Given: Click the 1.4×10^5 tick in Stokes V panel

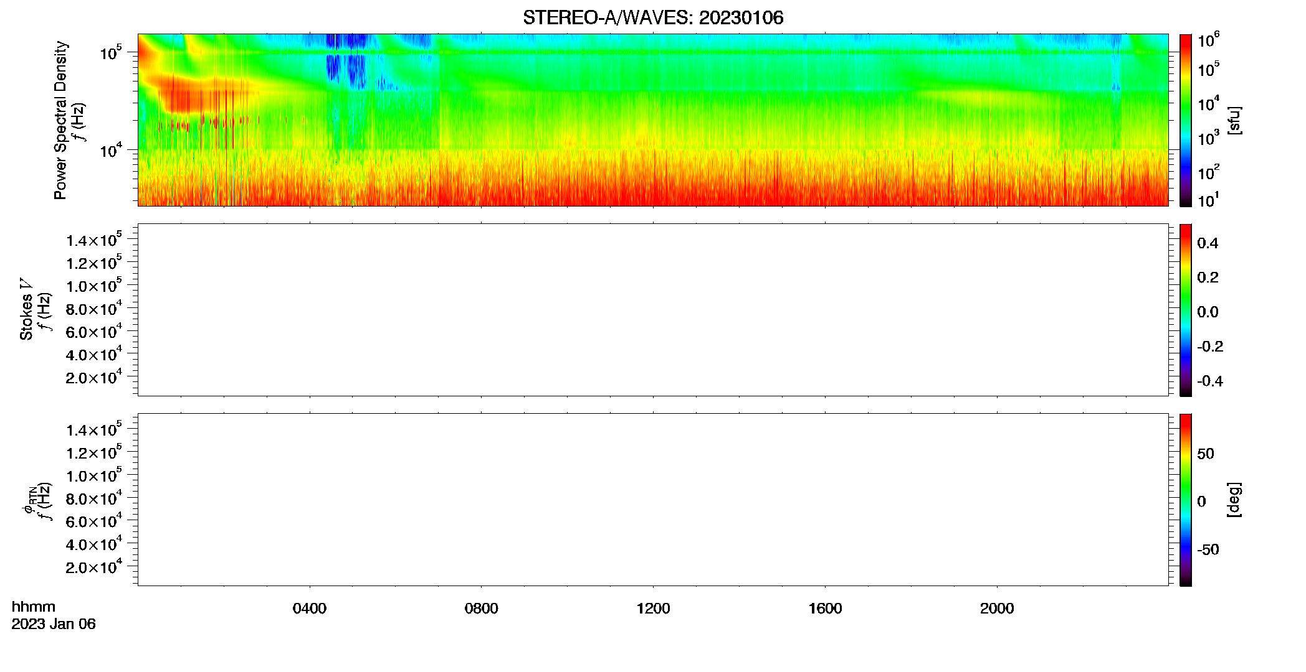Looking at the screenshot, I should click(93, 240).
